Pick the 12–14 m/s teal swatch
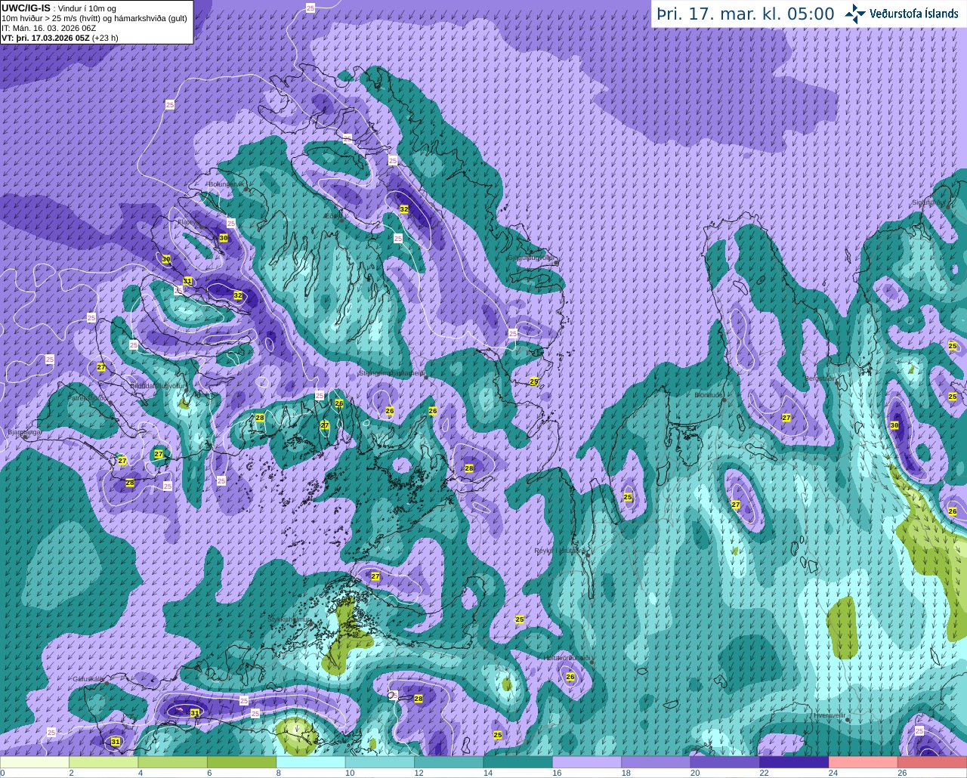967x778 pixels. (x=449, y=762)
